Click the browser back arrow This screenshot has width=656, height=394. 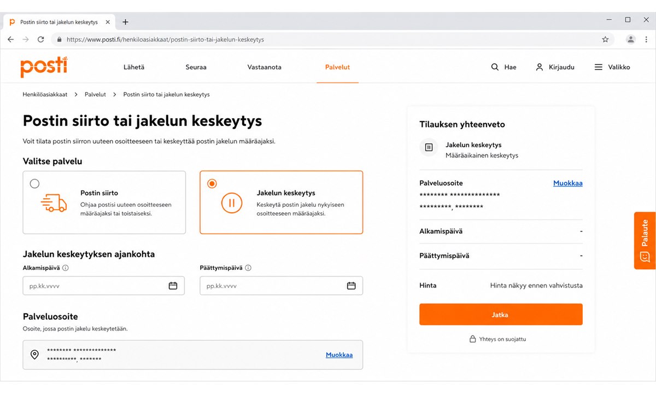tap(10, 39)
